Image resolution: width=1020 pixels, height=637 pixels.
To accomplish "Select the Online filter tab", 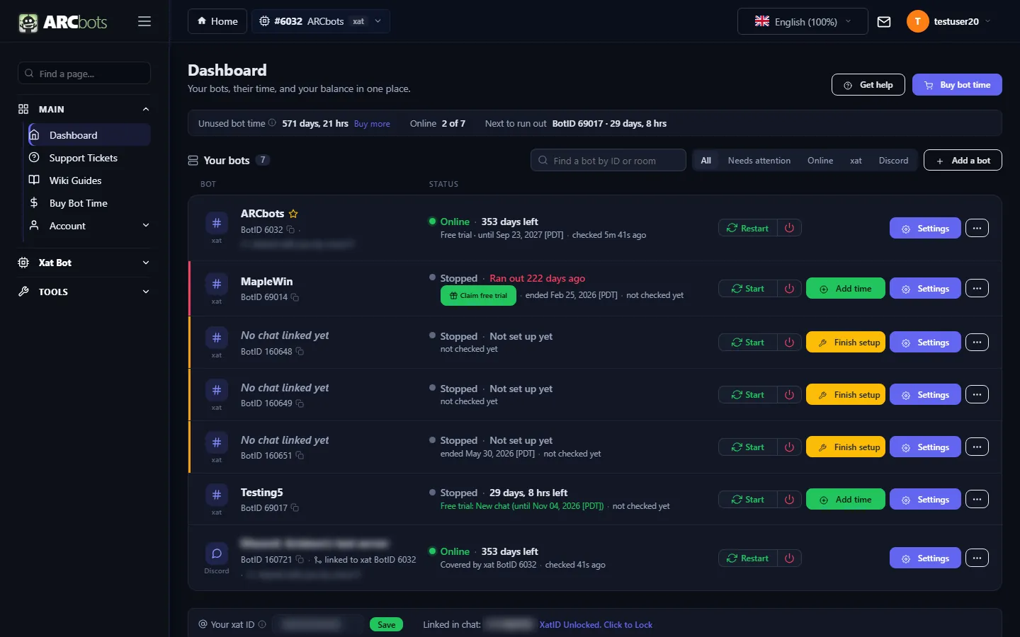I will pos(820,161).
